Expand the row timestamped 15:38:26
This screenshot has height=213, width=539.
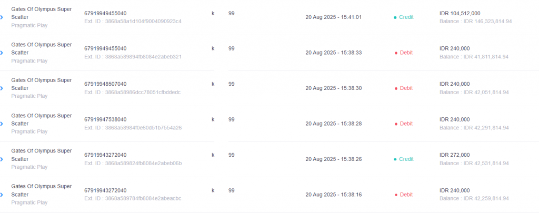(x=2, y=159)
